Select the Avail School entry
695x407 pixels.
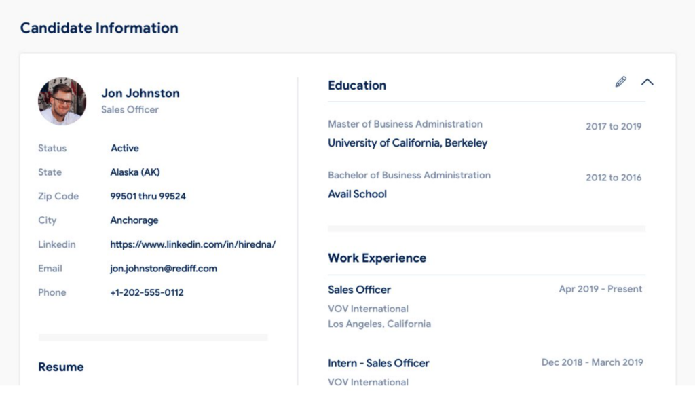pos(357,194)
